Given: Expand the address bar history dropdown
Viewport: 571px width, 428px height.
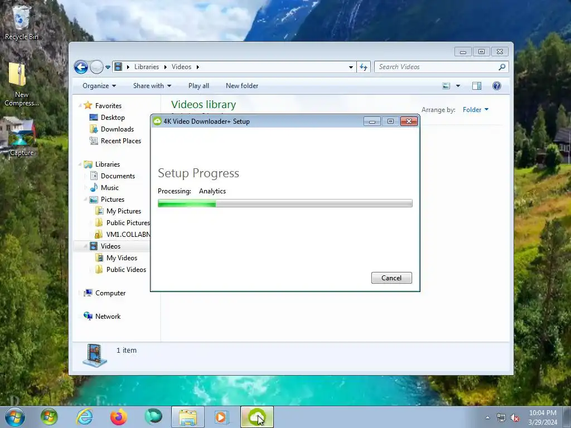Looking at the screenshot, I should coord(351,67).
